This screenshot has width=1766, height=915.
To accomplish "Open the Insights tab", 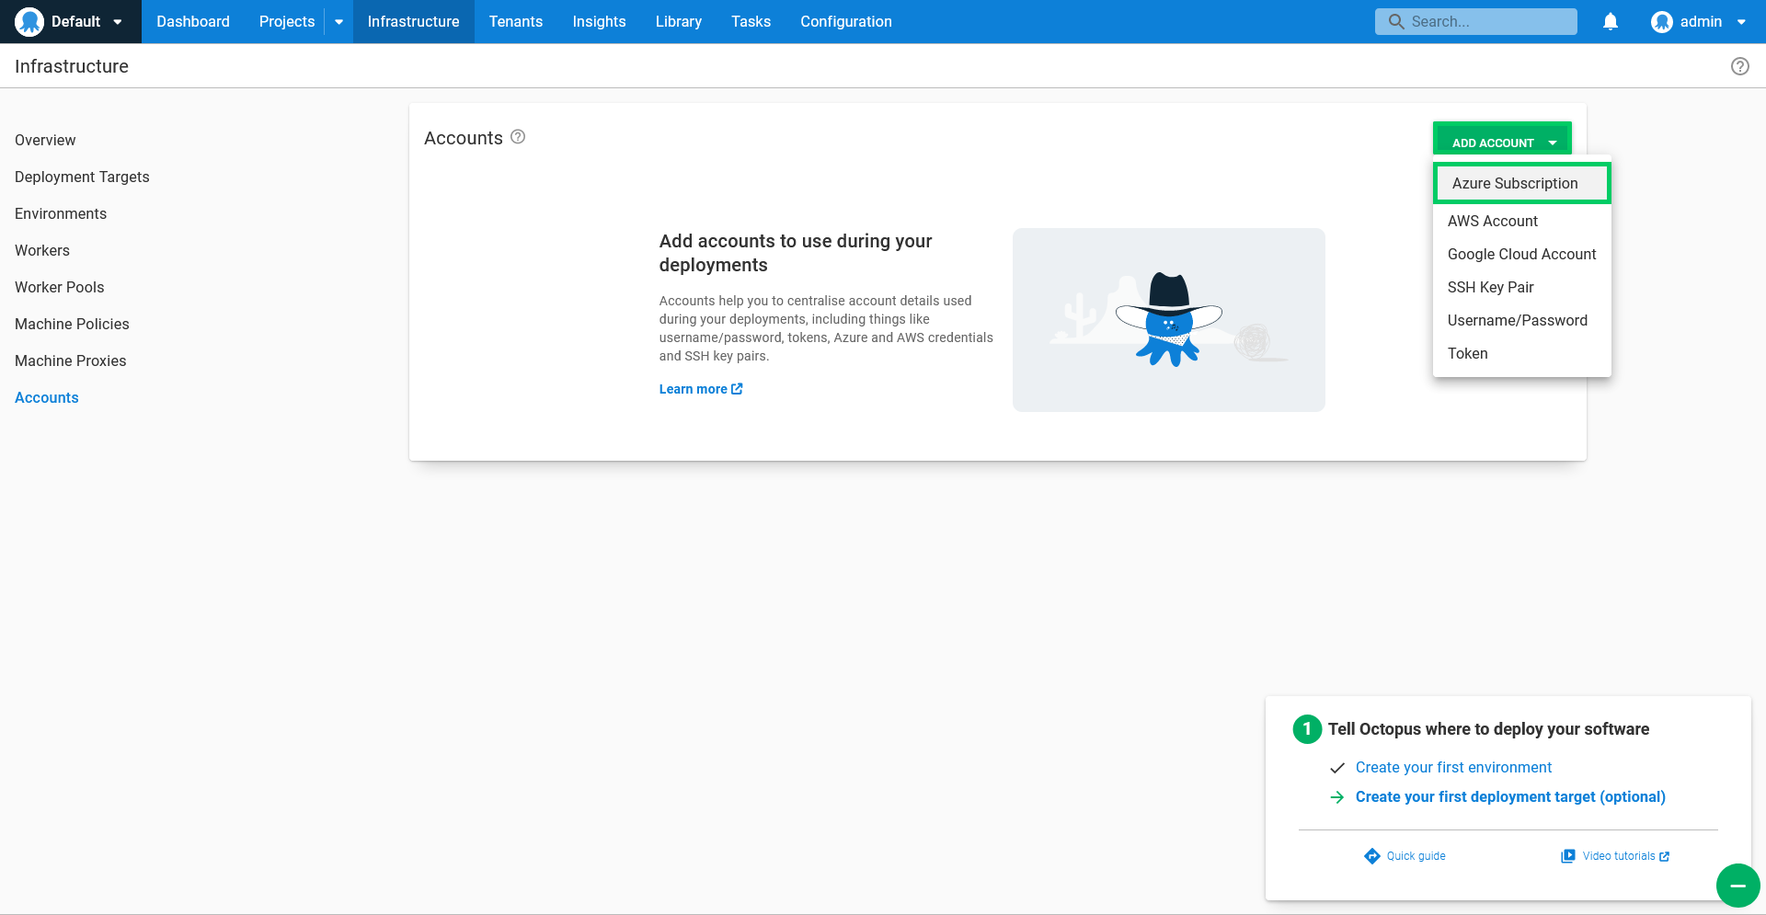I will coord(599,21).
